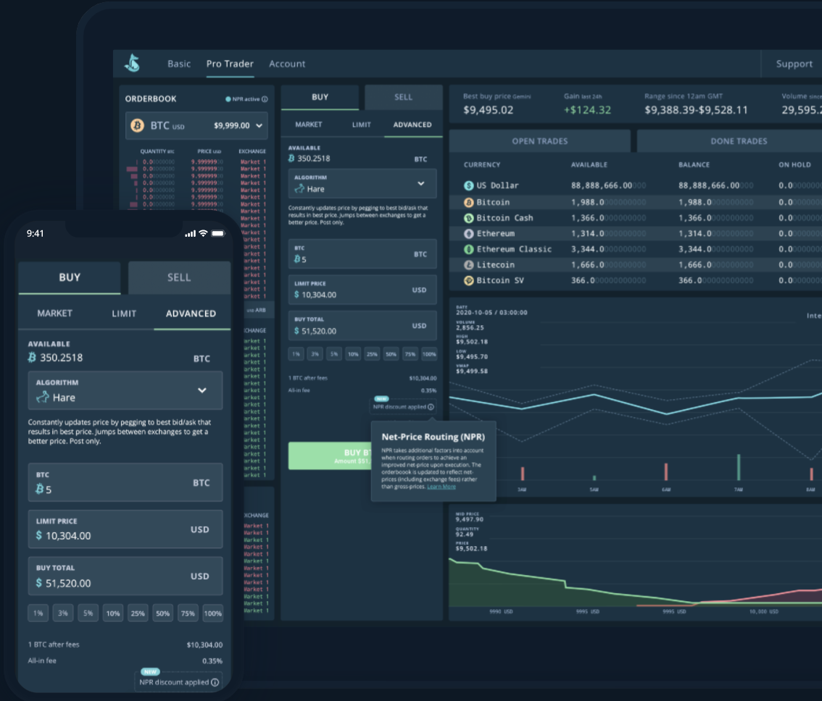Tap the BUY tab on the phone

70,277
